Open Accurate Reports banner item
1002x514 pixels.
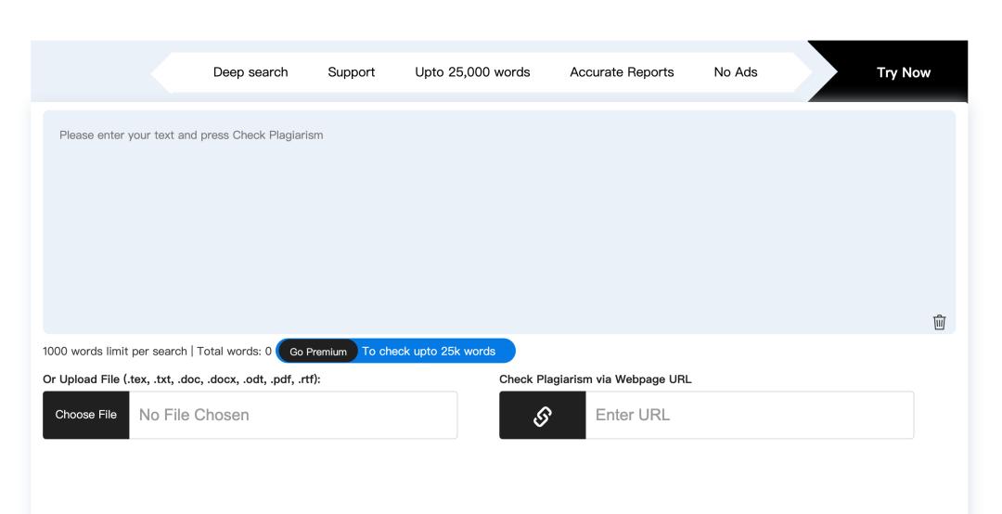pyautogui.click(x=622, y=72)
